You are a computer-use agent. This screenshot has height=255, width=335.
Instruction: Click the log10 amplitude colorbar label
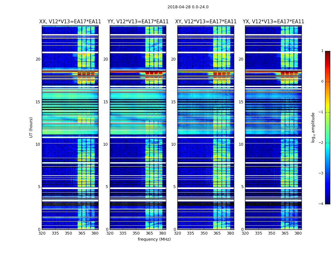[x=313, y=127]
